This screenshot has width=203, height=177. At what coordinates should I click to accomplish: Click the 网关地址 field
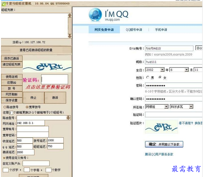tap(31, 123)
